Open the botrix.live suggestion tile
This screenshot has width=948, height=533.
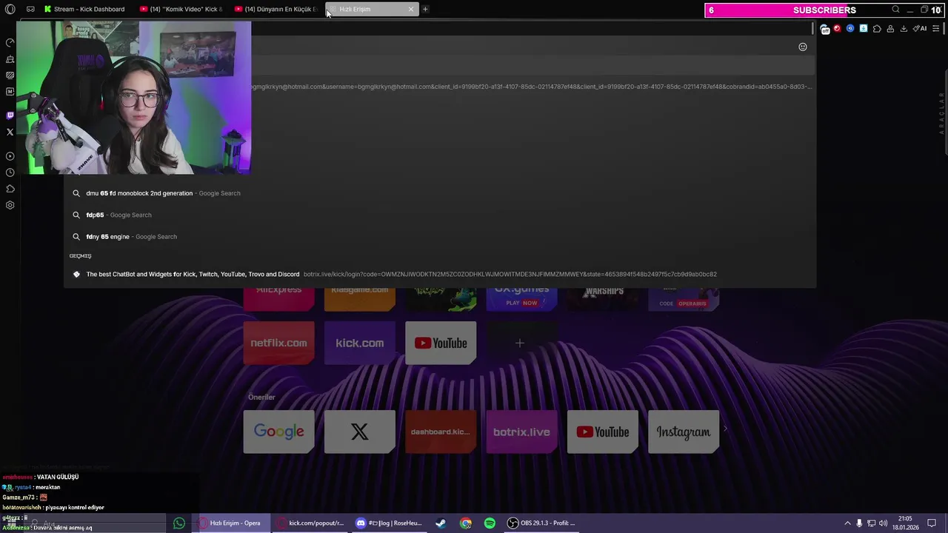521,432
